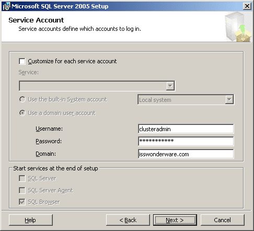Select Use the built-in System account
The width and height of the screenshot is (254, 231).
tap(22, 99)
